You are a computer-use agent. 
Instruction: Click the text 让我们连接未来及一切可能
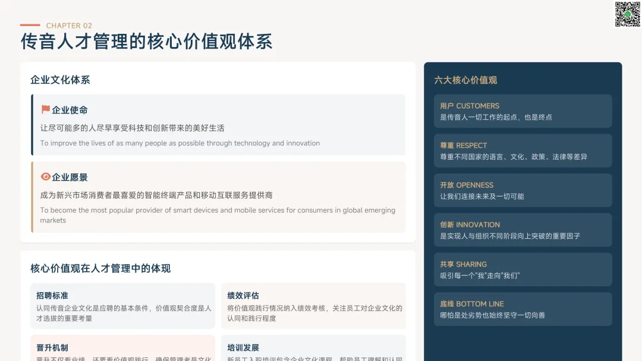click(482, 197)
